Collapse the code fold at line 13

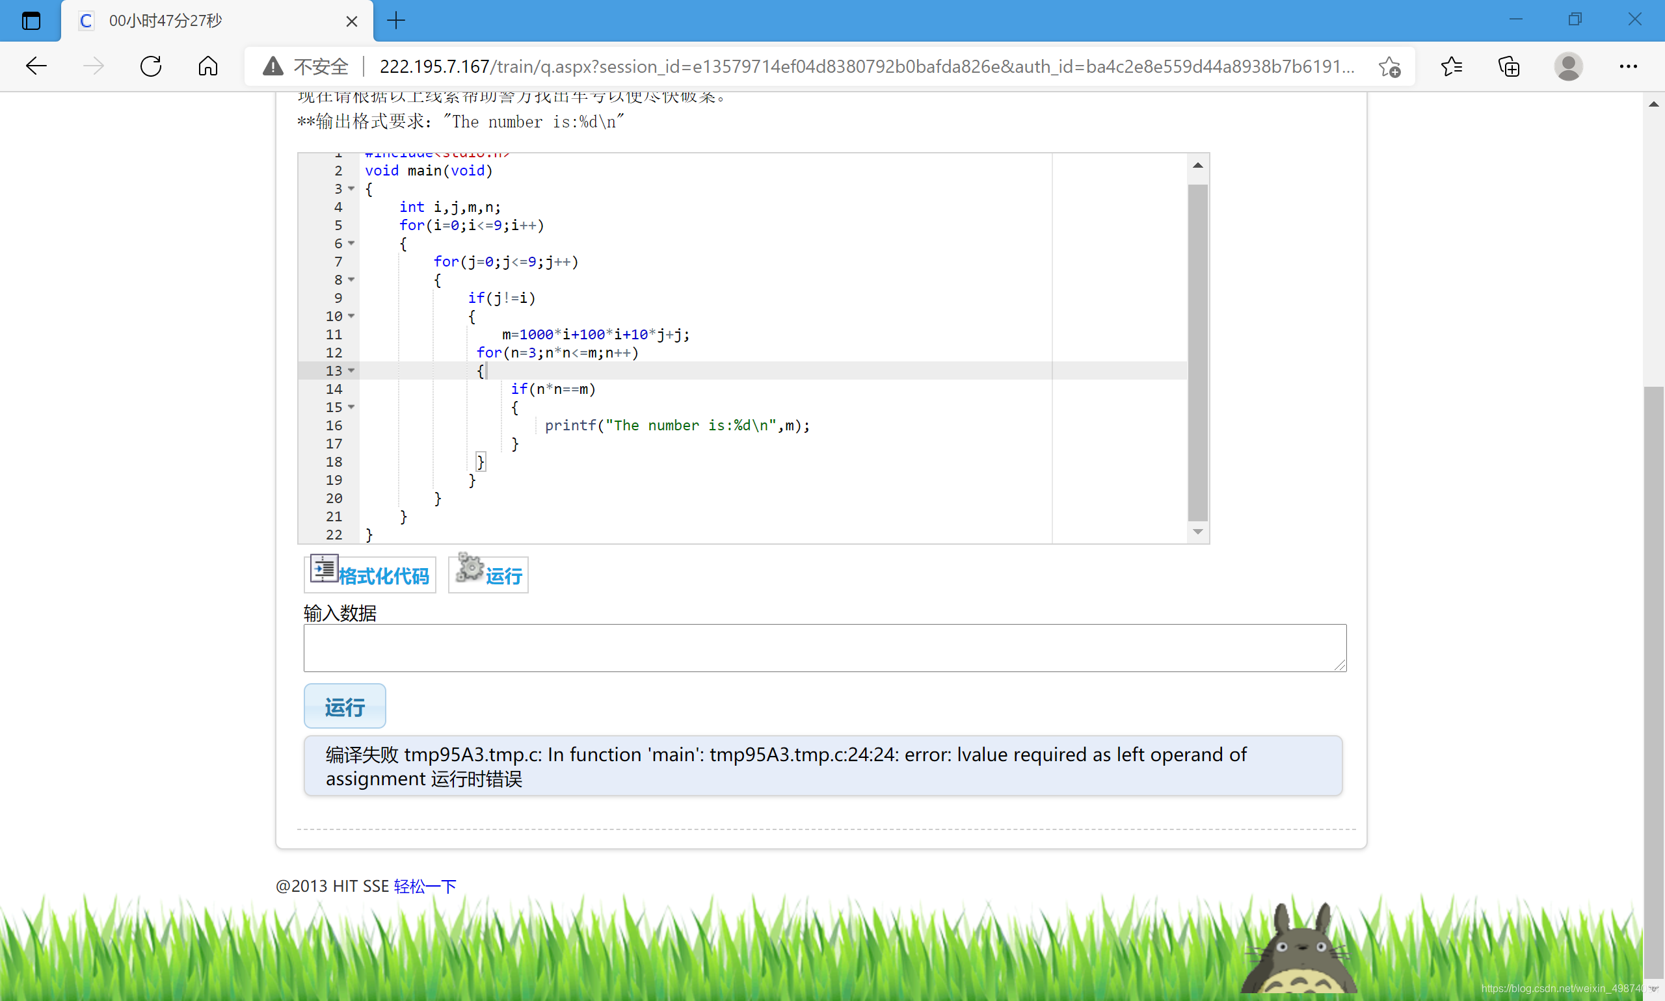point(352,371)
